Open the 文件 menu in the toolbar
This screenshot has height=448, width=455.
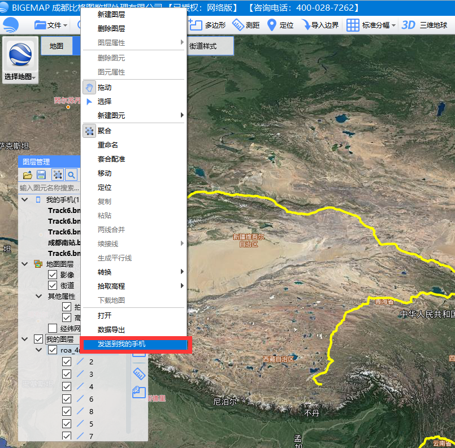coord(51,25)
